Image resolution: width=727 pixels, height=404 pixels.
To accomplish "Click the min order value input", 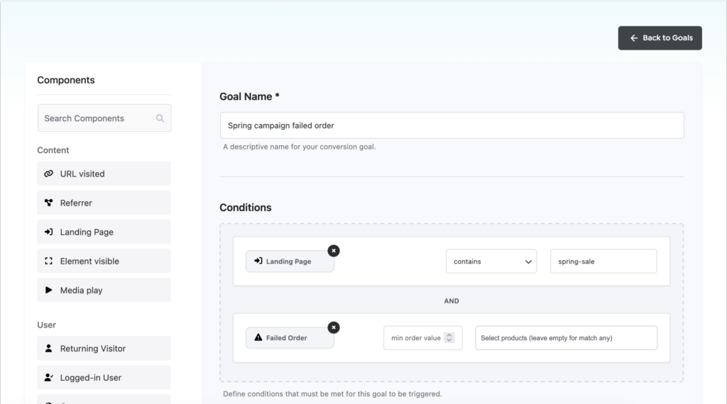I will tap(415, 338).
